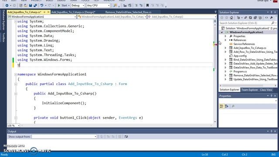Select Solution 'WindowsFormsApplication1' node

pyautogui.click(x=249, y=28)
